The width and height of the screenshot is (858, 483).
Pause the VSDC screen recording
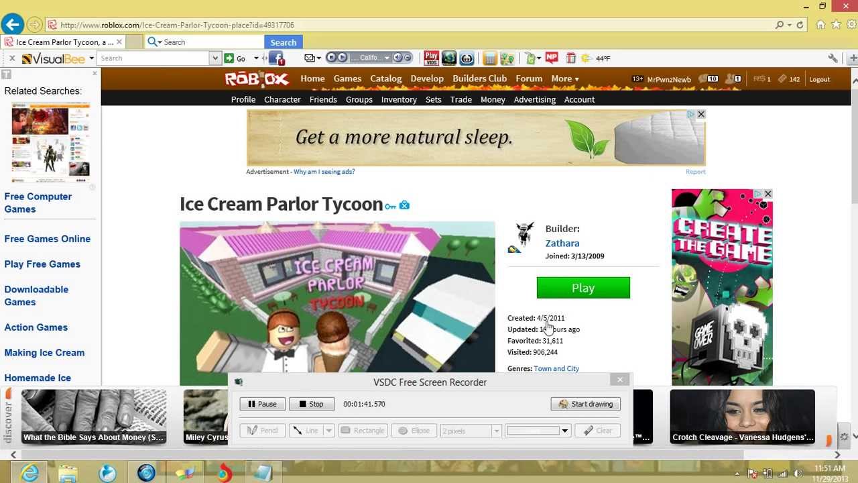point(262,404)
